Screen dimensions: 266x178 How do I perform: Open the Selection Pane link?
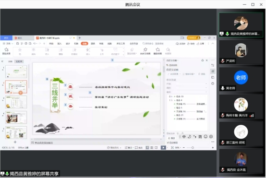tap(172, 65)
